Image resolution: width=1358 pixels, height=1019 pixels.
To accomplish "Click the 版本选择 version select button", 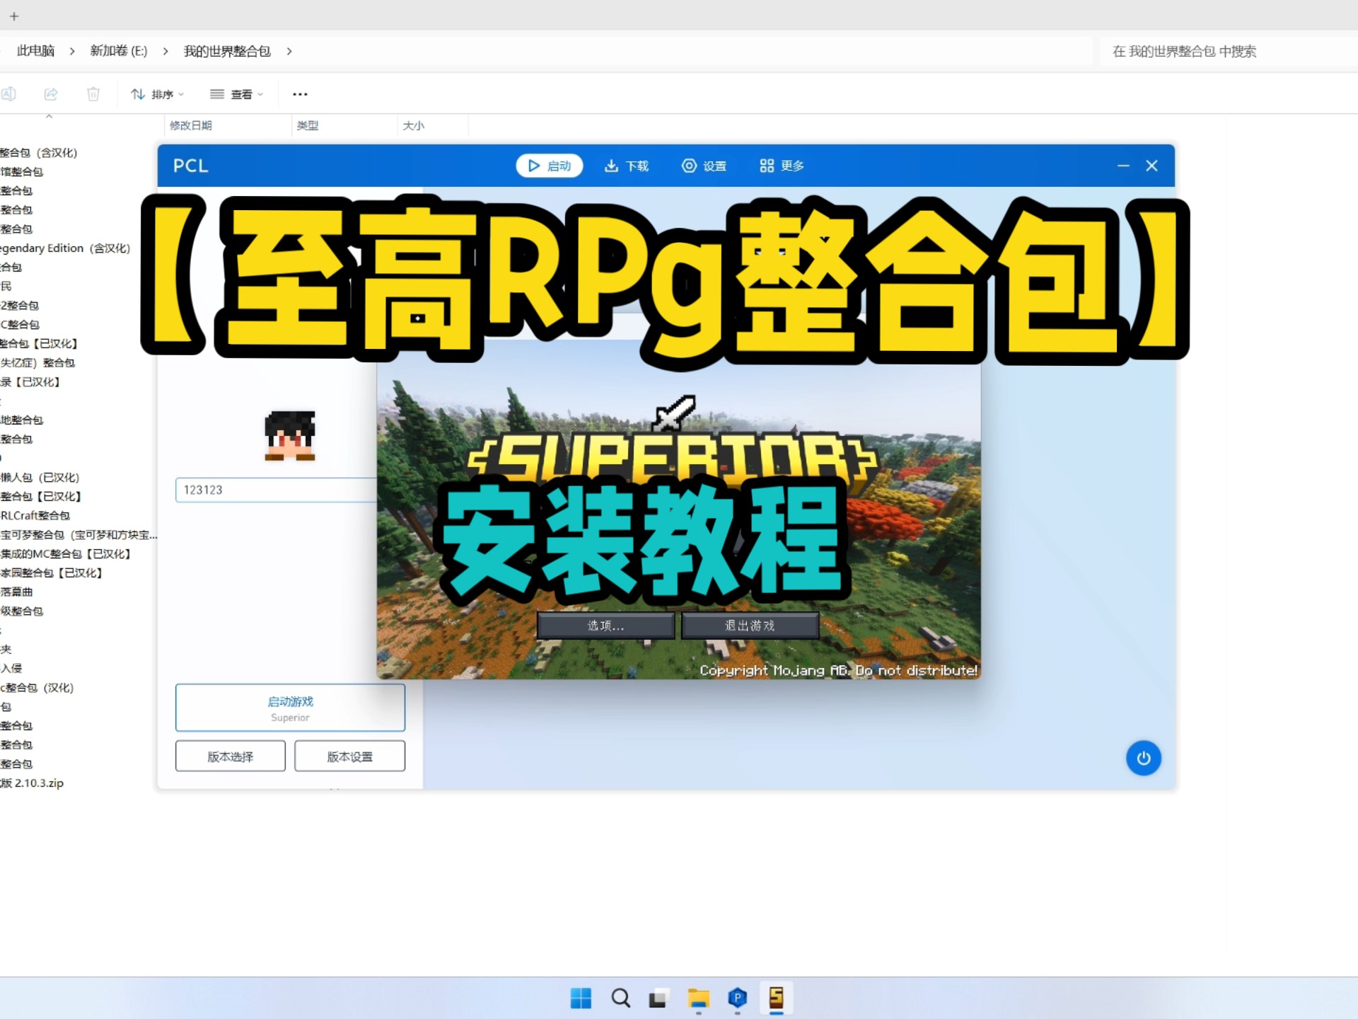I will coord(231,756).
